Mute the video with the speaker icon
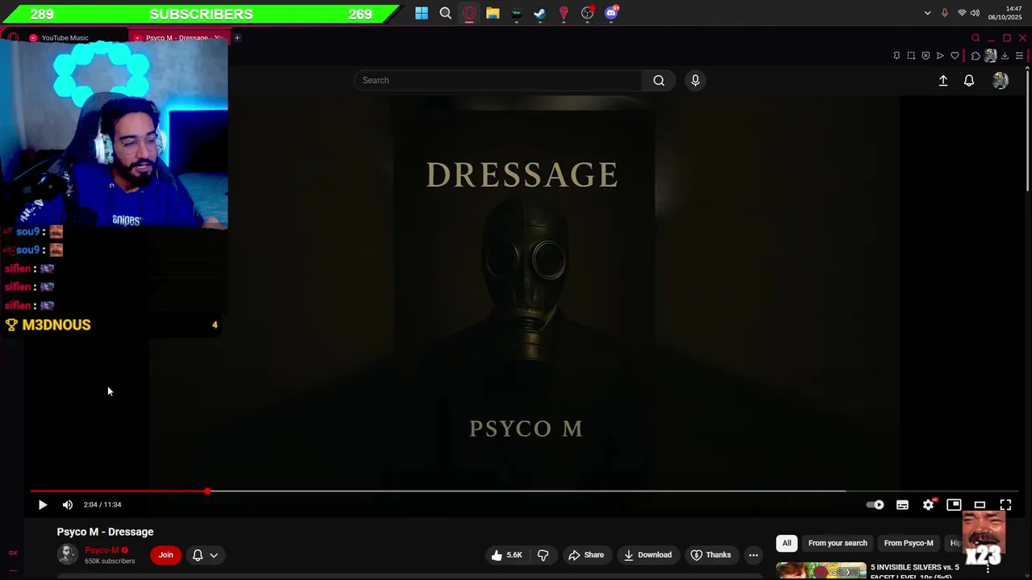1032x580 pixels. [x=68, y=505]
